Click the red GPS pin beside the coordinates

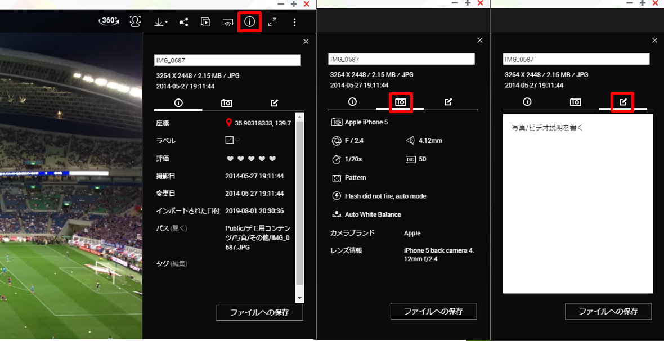(x=228, y=123)
